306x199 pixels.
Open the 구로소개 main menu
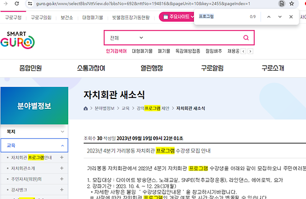[273, 68]
